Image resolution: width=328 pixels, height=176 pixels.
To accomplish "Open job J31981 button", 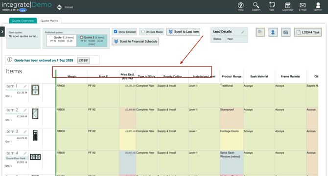I will pos(83,60).
